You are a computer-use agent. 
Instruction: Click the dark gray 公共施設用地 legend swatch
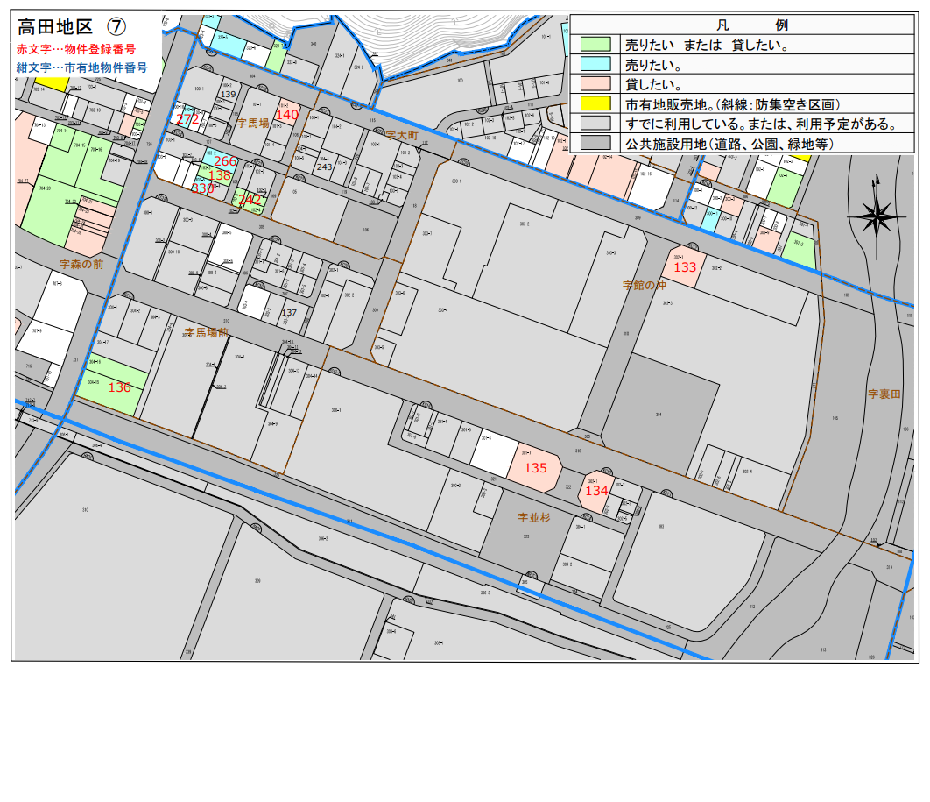tap(595, 144)
